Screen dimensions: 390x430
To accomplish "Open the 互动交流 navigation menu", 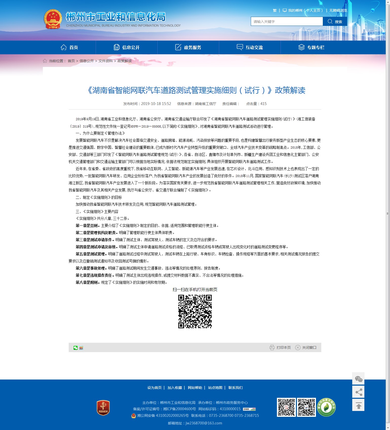I will 250,47.
